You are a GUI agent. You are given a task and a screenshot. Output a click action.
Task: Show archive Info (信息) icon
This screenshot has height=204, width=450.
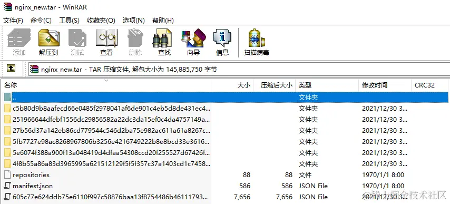pos(222,38)
